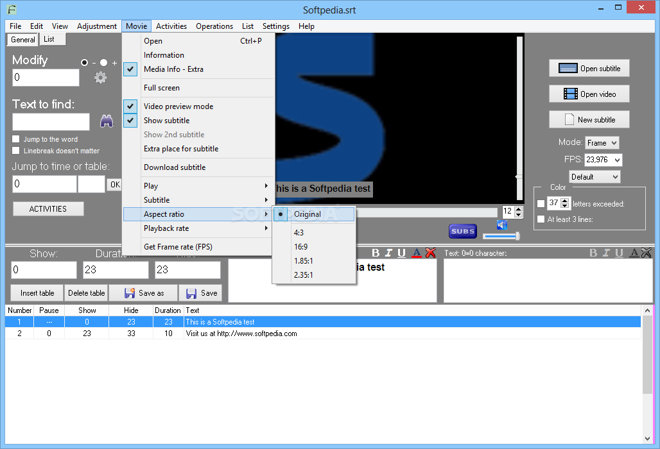The height and width of the screenshot is (449, 660).
Task: Enable Jump to the word checkbox
Action: (x=16, y=139)
